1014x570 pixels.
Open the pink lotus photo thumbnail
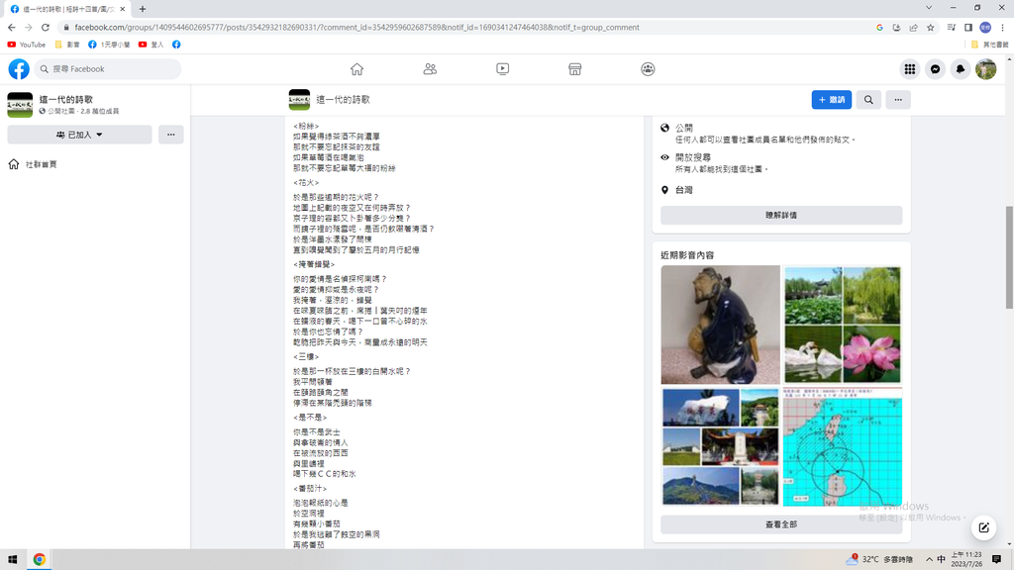pos(872,354)
